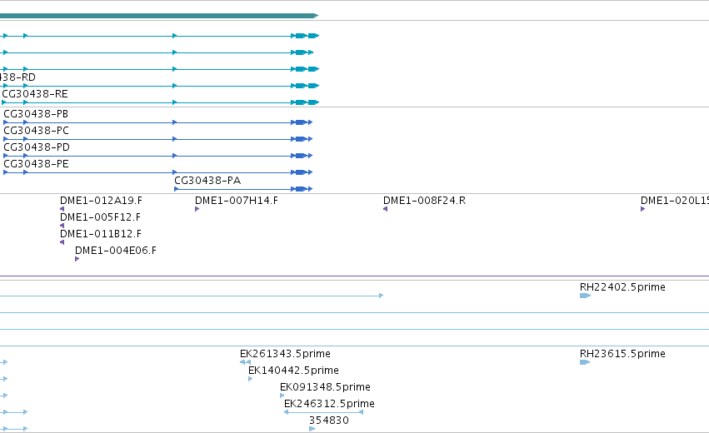This screenshot has width=709, height=433.
Task: Click the thick teal gene span bar
Action: 159,16
